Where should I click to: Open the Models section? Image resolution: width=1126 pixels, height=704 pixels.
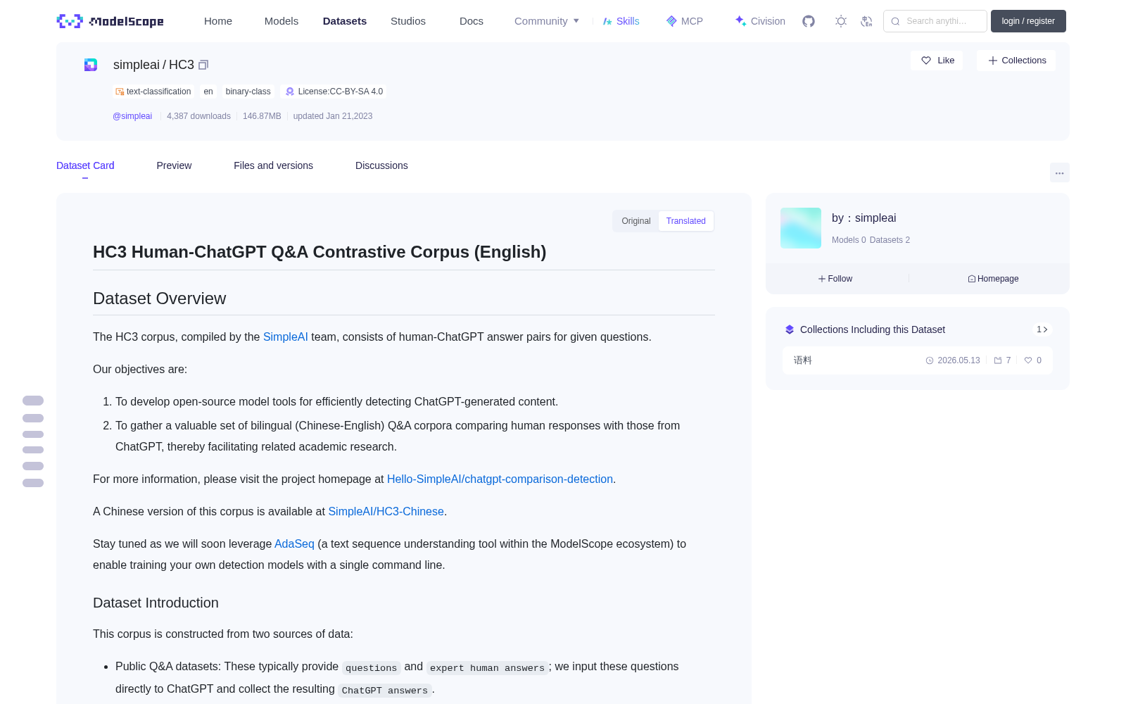(x=281, y=21)
